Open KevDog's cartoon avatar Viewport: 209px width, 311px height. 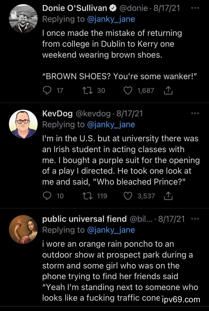23,124
